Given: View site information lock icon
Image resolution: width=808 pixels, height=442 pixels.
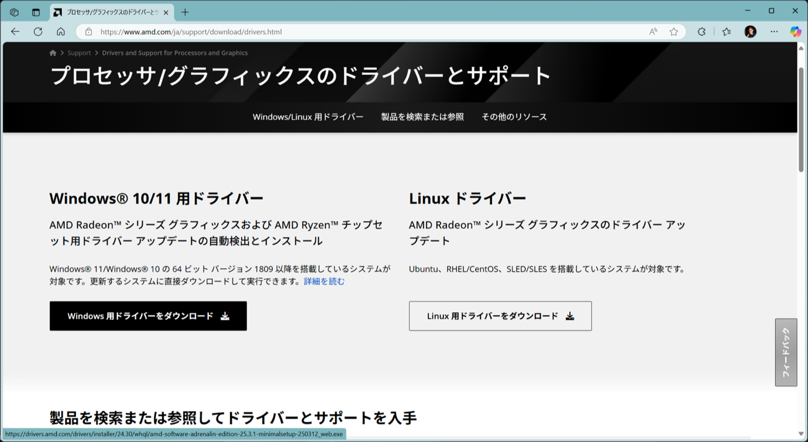Looking at the screenshot, I should (x=88, y=32).
